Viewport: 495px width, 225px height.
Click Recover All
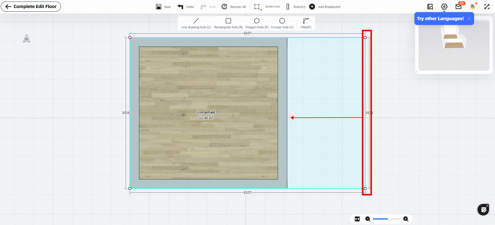pyautogui.click(x=234, y=7)
